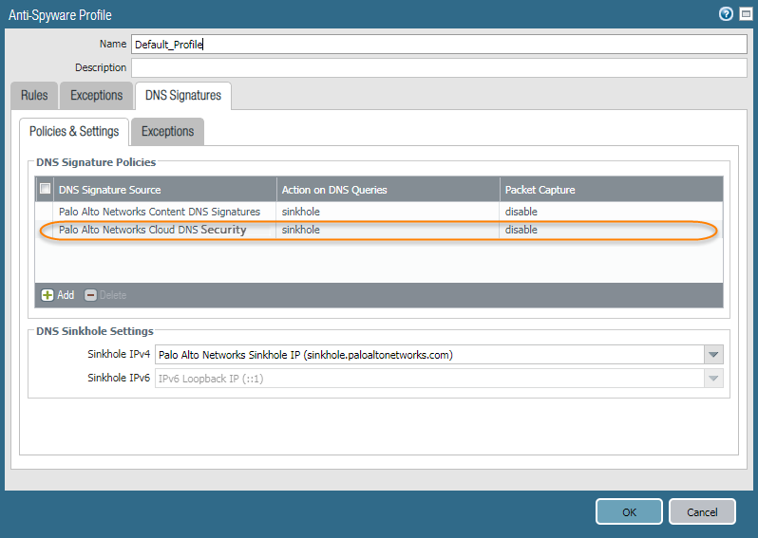
Task: Select the Palo Alto Networks Content DNS Signatures row
Action: (160, 212)
